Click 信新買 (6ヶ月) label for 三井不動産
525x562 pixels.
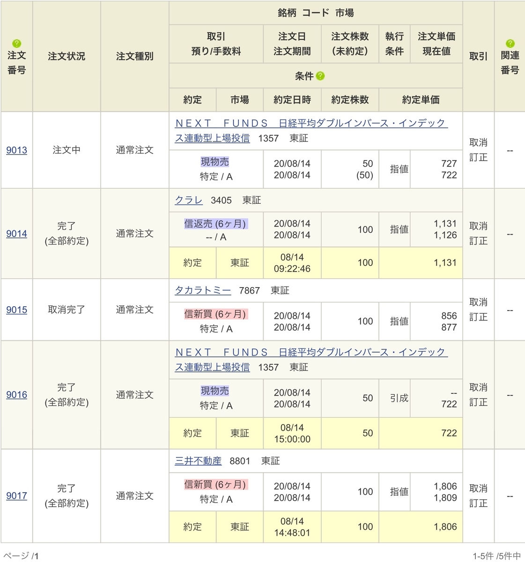point(215,485)
